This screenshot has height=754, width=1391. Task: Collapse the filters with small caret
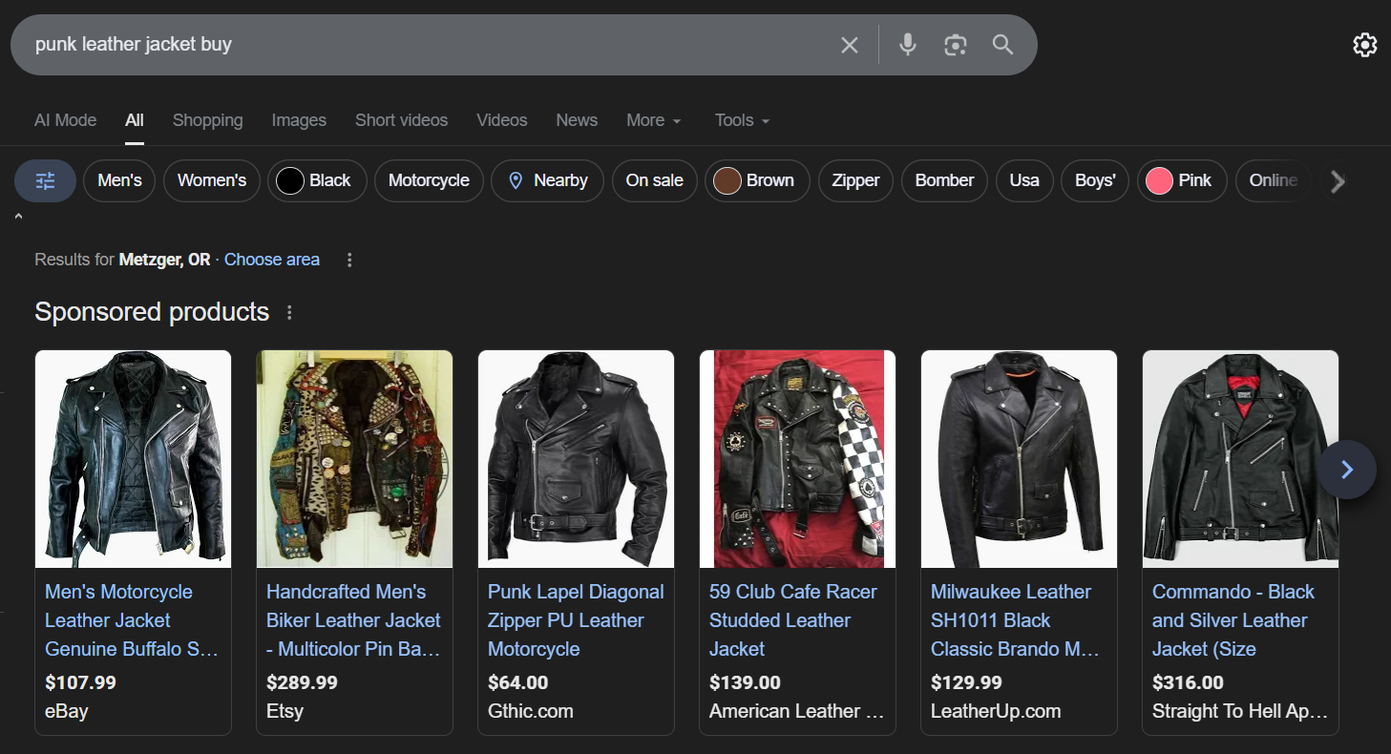[x=18, y=218]
